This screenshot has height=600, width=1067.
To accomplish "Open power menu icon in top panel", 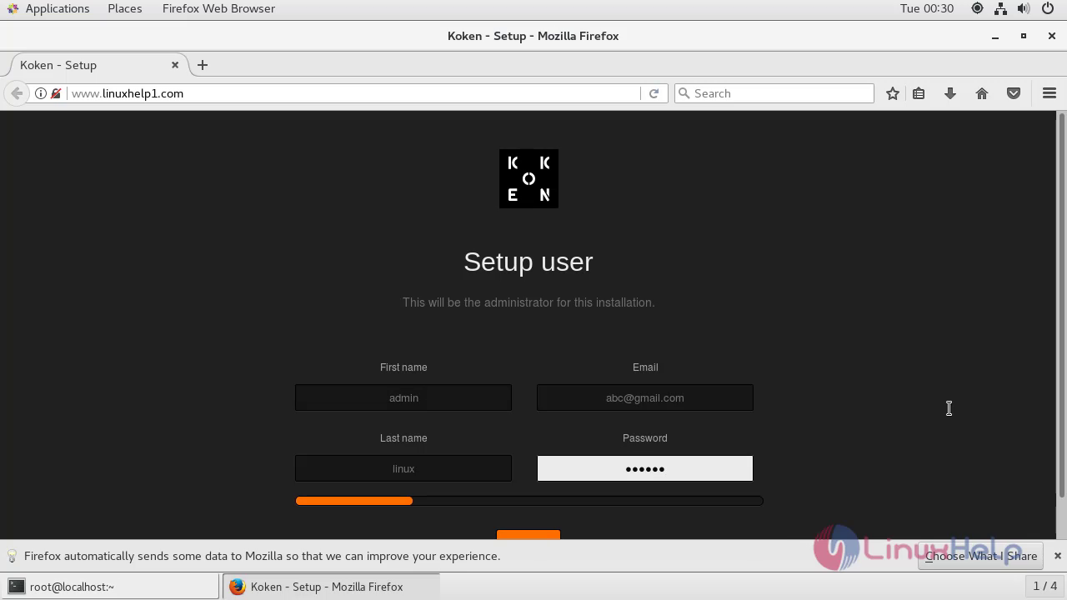I will tap(1049, 8).
